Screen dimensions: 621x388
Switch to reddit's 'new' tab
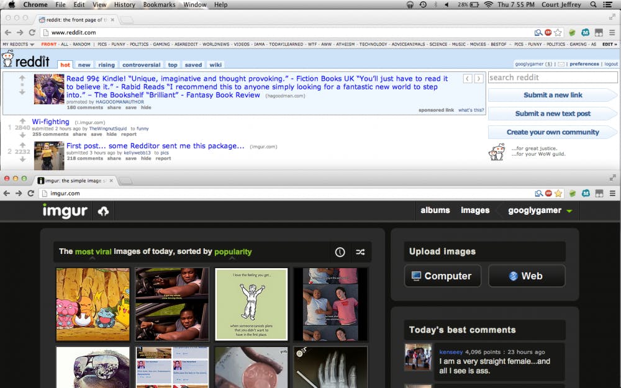tap(84, 64)
